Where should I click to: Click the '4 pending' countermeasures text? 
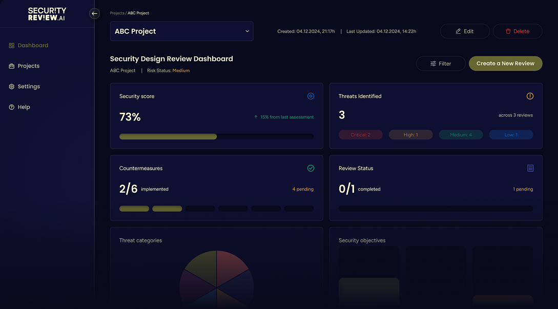tap(303, 189)
